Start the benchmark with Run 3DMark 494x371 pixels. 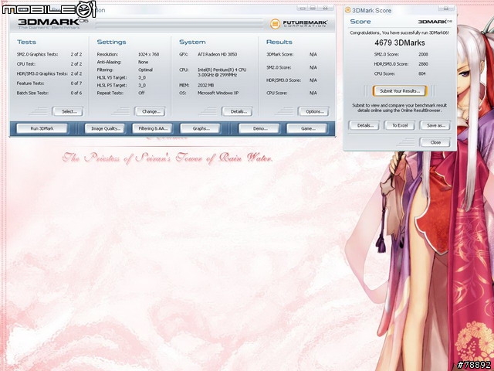pyautogui.click(x=42, y=128)
